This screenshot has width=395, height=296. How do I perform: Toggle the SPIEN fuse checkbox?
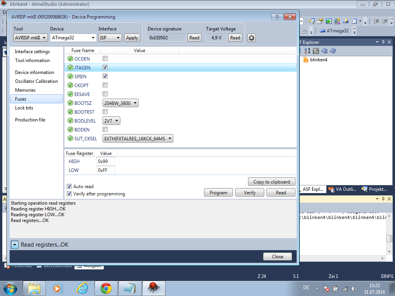pyautogui.click(x=105, y=76)
